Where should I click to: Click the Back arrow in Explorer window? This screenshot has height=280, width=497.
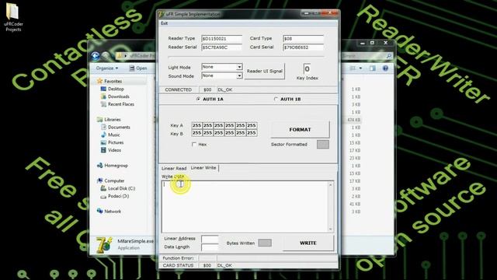(96, 56)
